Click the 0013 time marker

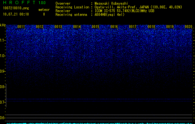(58, 27)
